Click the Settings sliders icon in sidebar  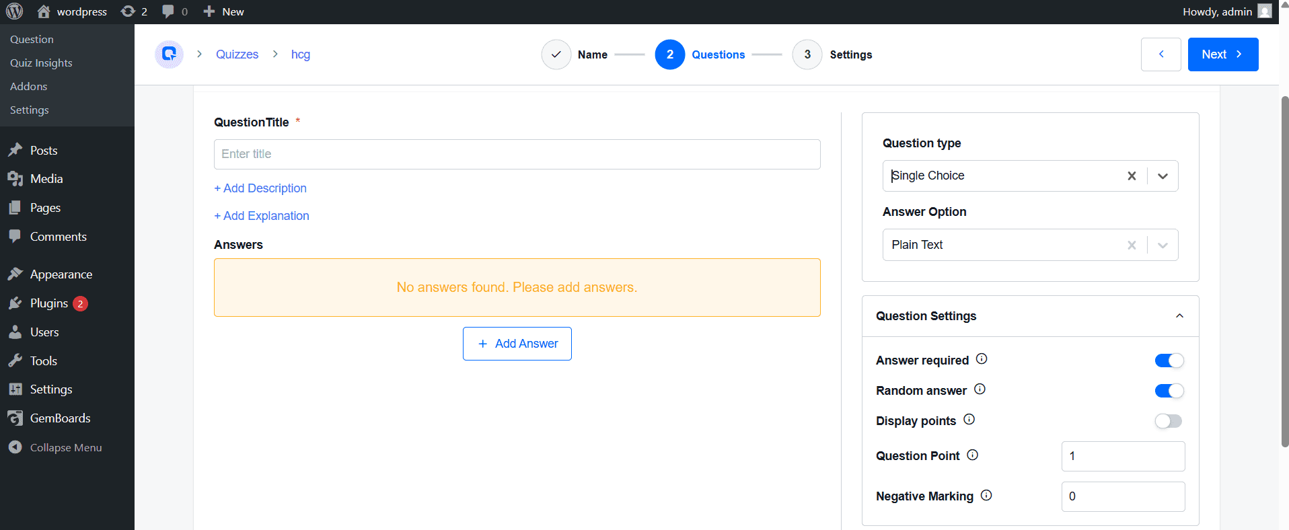click(15, 389)
